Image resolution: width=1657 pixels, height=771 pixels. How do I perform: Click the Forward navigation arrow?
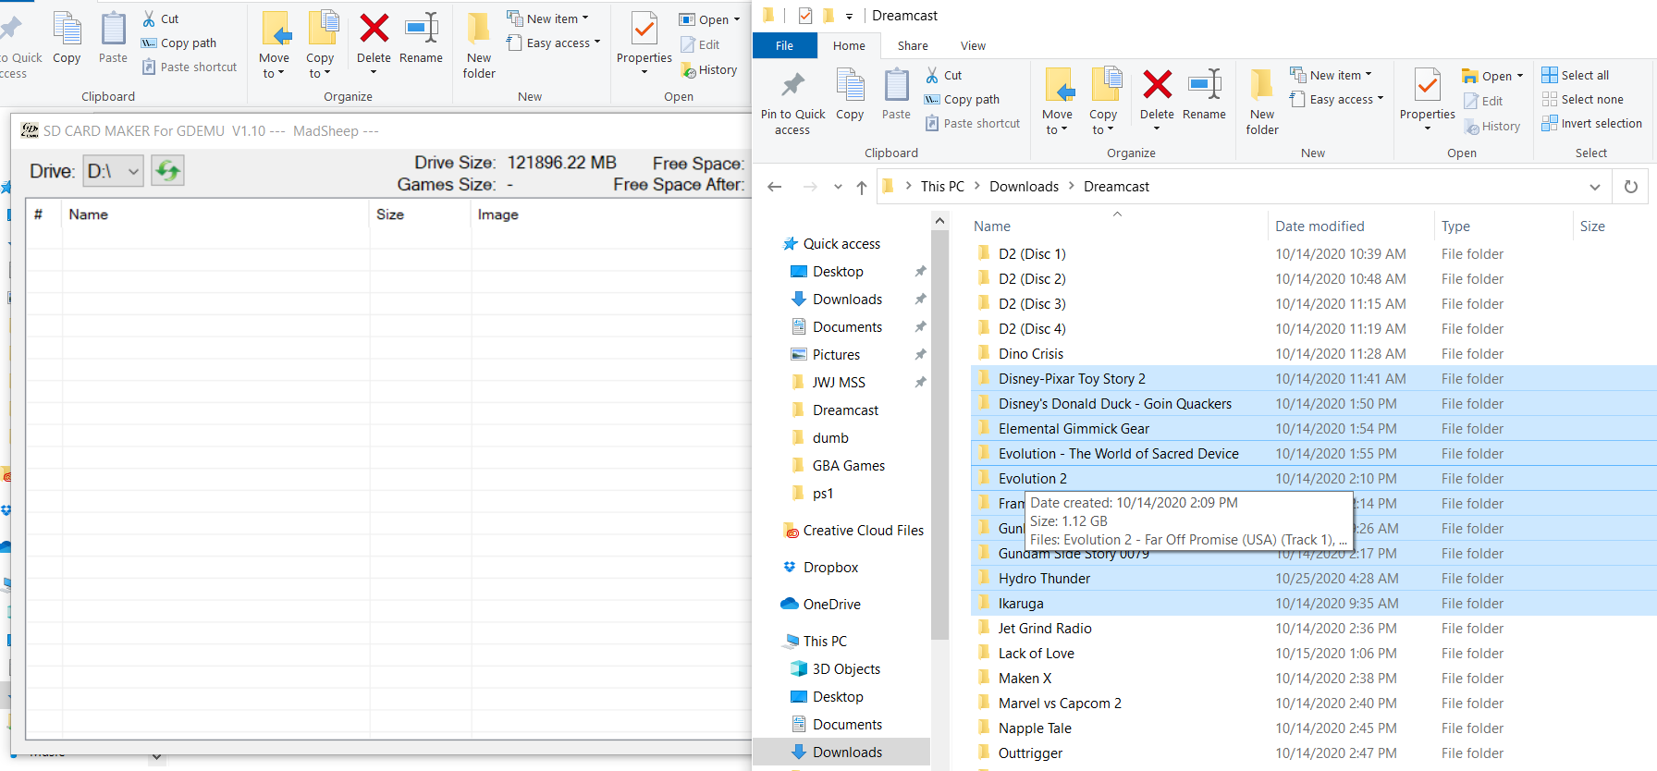810,187
